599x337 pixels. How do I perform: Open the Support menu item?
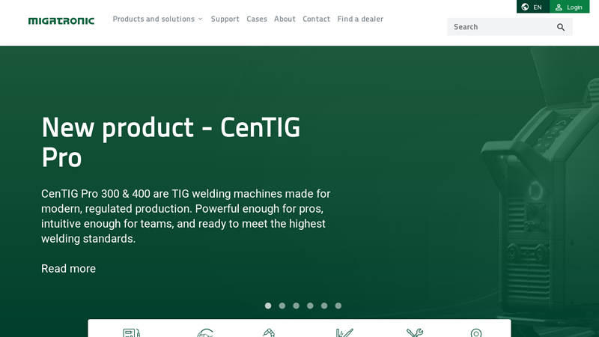click(225, 19)
